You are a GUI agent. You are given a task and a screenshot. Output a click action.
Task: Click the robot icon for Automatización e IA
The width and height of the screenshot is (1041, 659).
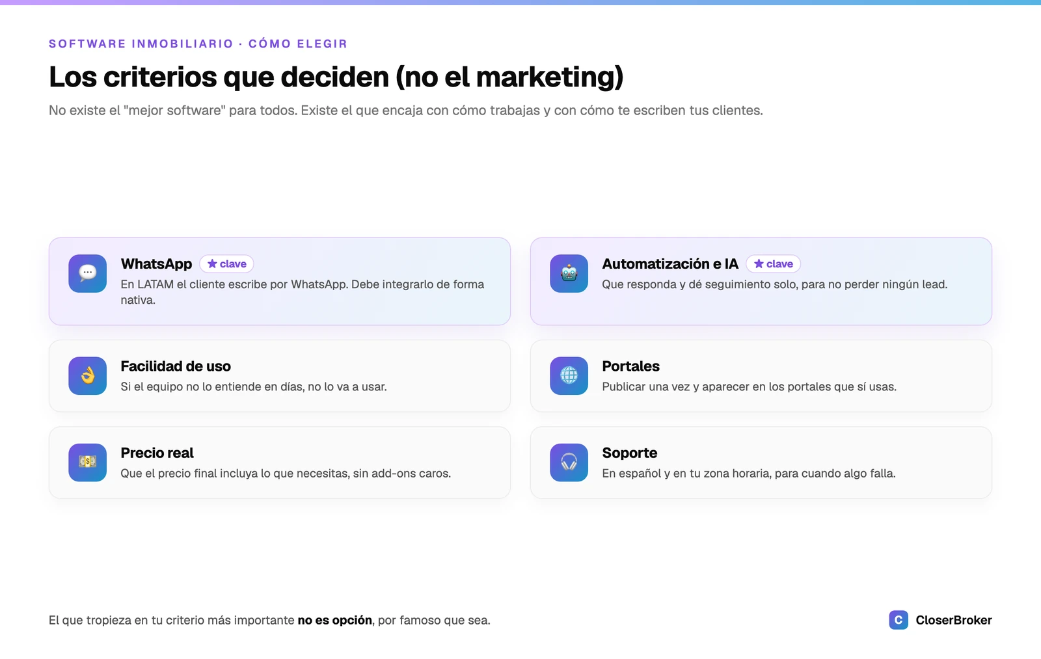569,273
